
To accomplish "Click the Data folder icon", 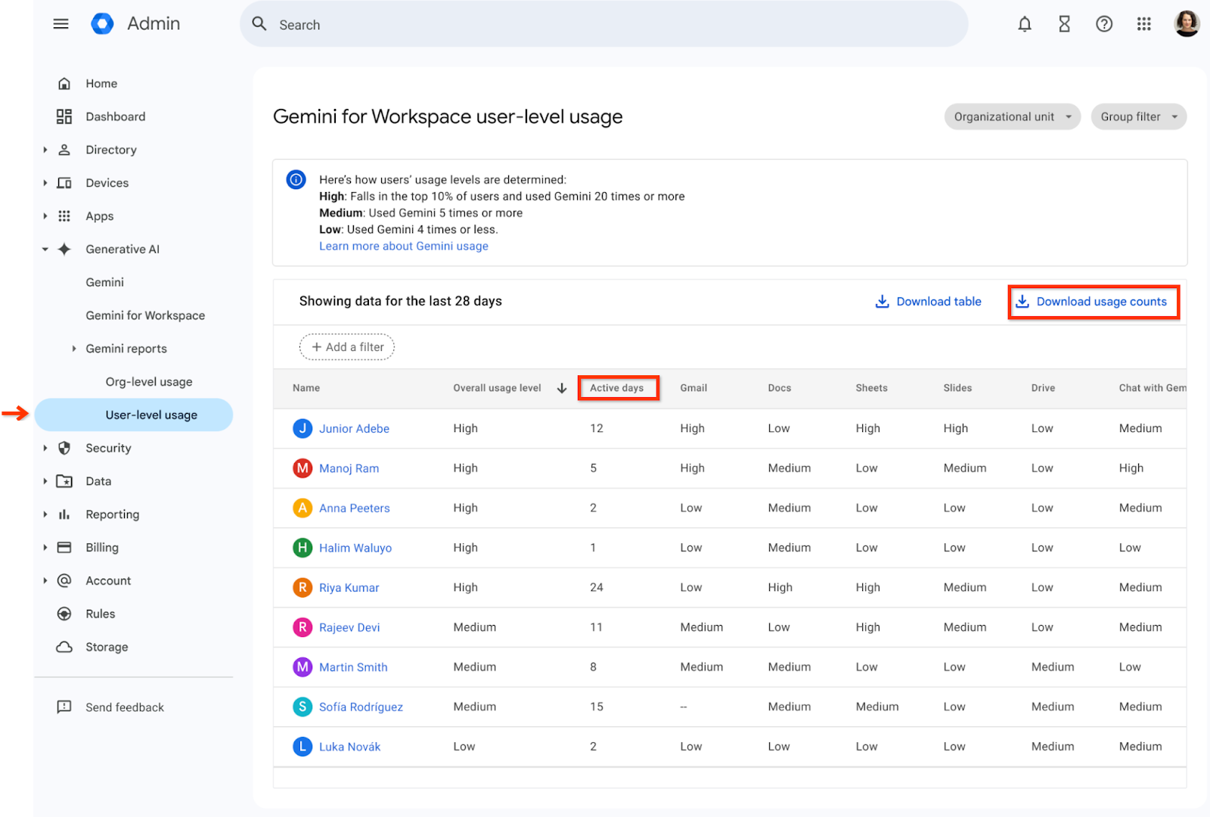I will (64, 481).
